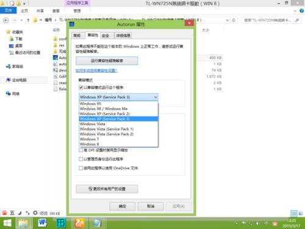Image resolution: width=305 pixels, height=229 pixels.
Task: Collapse the compatibility mode combo box arrow
Action: point(156,97)
